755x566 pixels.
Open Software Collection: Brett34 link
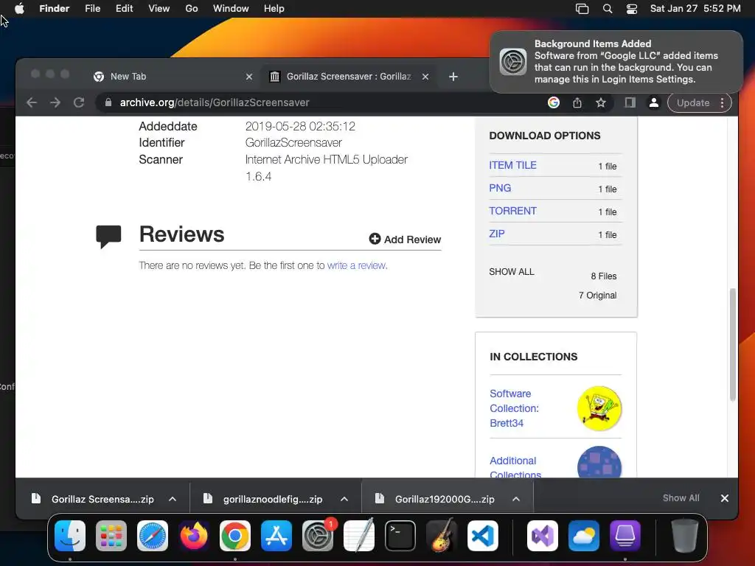click(514, 408)
